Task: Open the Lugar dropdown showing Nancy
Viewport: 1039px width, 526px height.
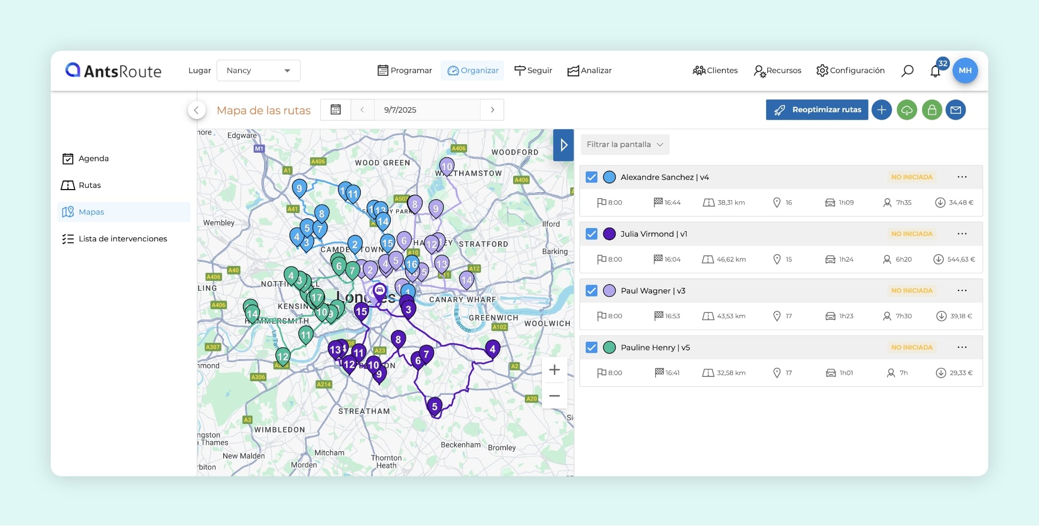Action: (258, 70)
